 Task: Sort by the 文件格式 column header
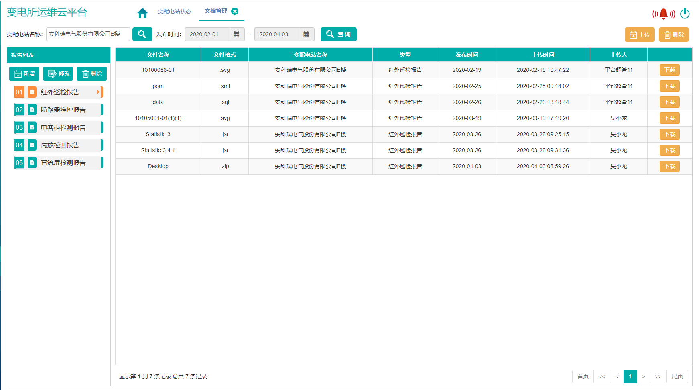point(225,55)
